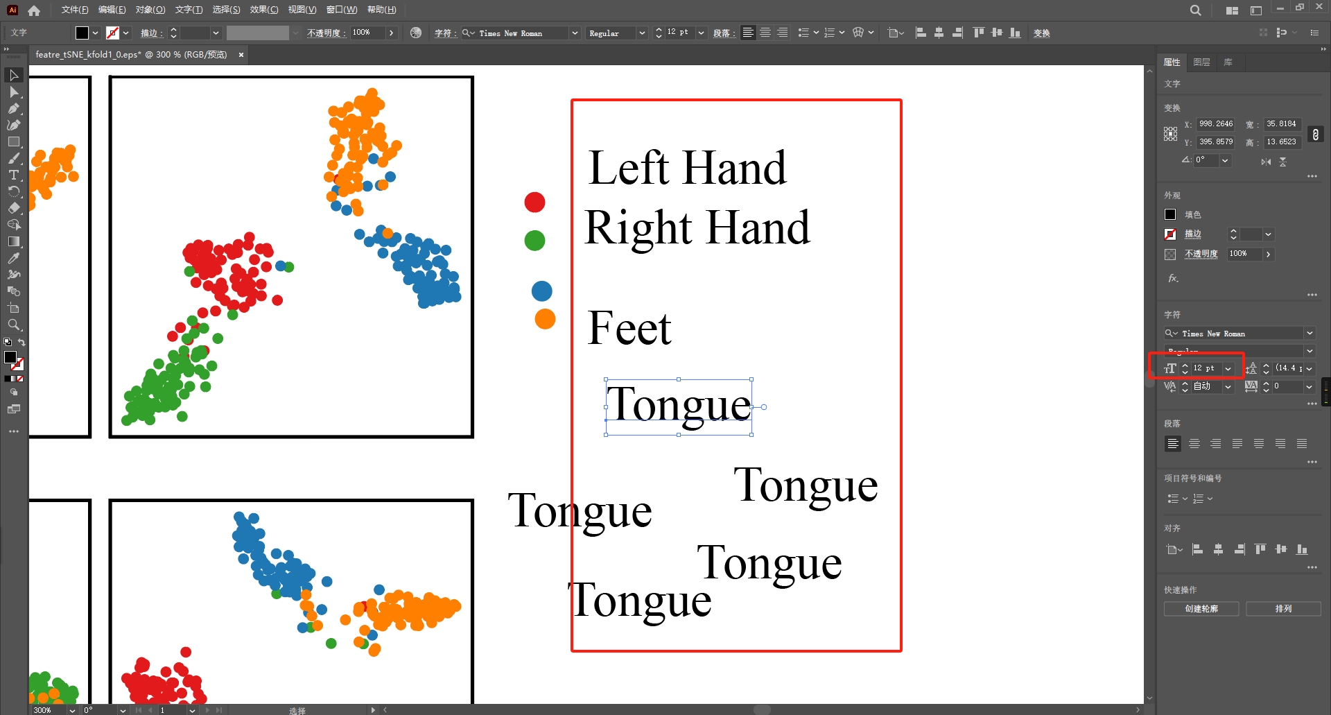This screenshot has height=715, width=1331.
Task: Open rotation angle dropdown in Transform section
Action: pos(1225,160)
